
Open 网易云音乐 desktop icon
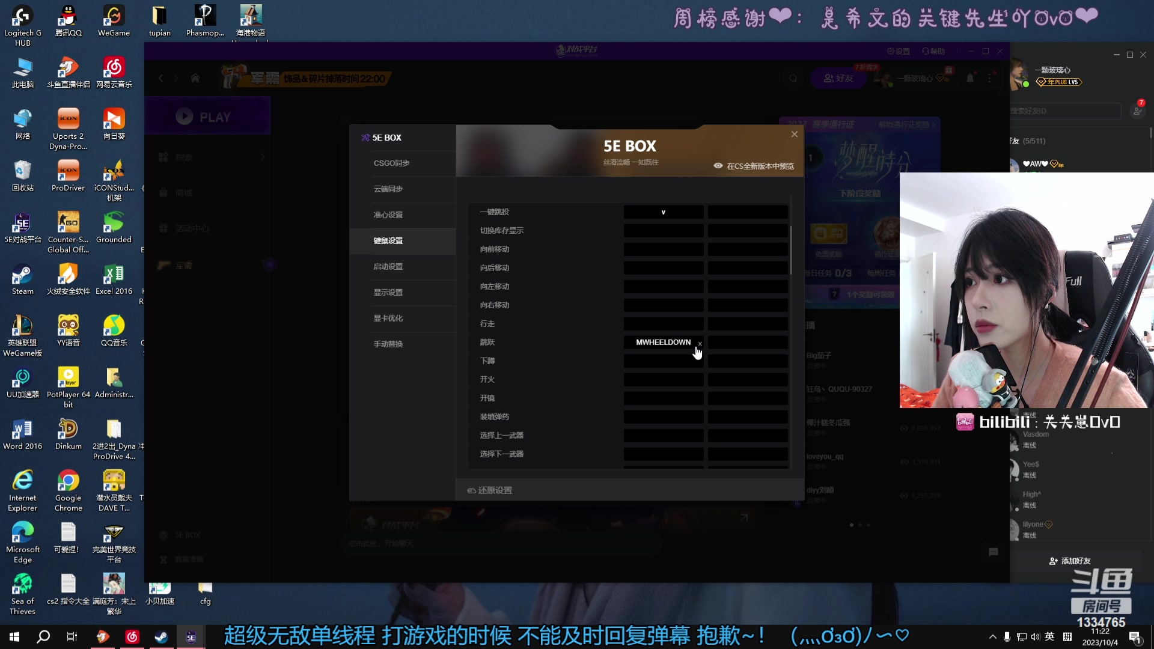[114, 72]
